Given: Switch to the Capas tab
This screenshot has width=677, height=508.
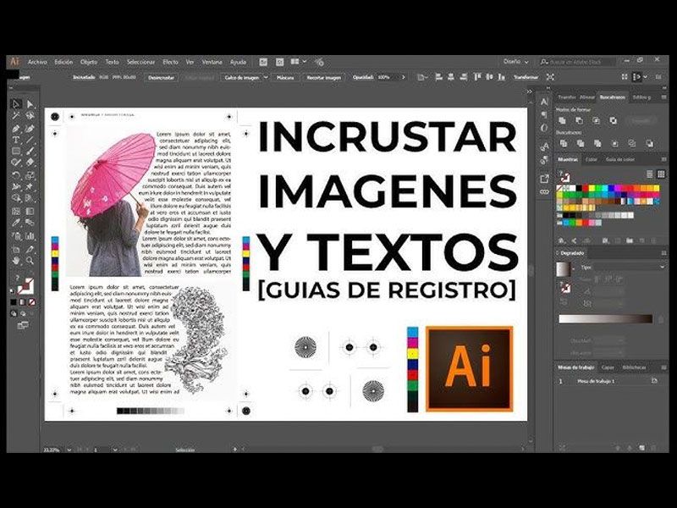Looking at the screenshot, I should pos(608,367).
